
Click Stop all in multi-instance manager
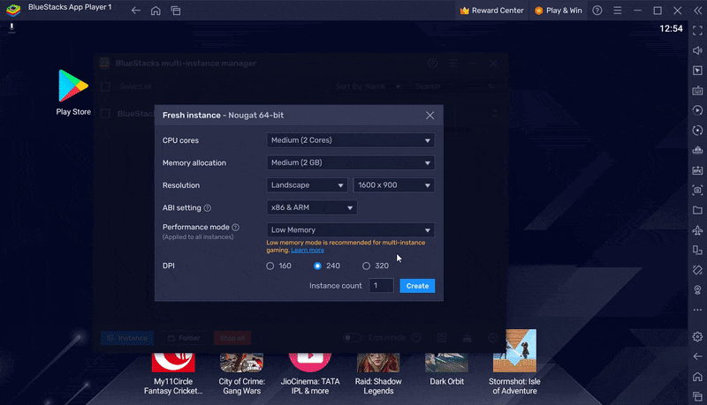(232, 338)
